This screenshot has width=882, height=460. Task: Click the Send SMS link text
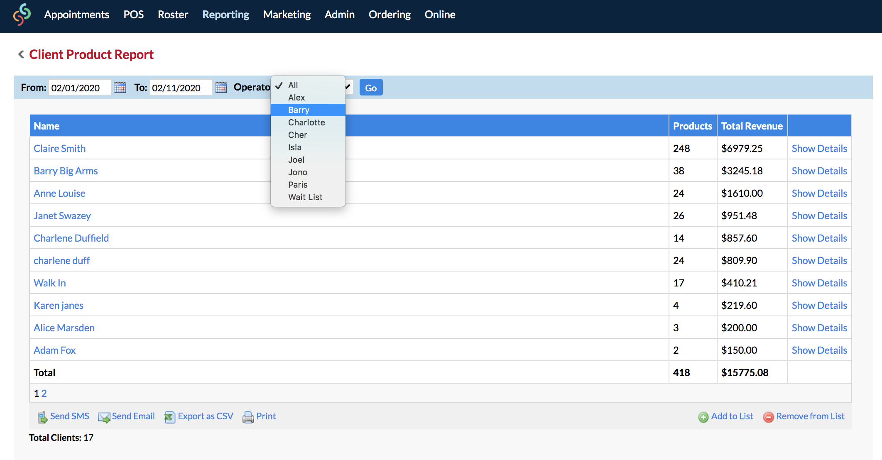pos(70,416)
